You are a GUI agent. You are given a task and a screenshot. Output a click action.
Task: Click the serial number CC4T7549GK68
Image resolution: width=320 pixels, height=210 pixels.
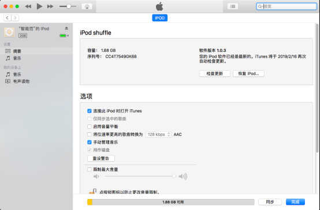click(x=121, y=56)
